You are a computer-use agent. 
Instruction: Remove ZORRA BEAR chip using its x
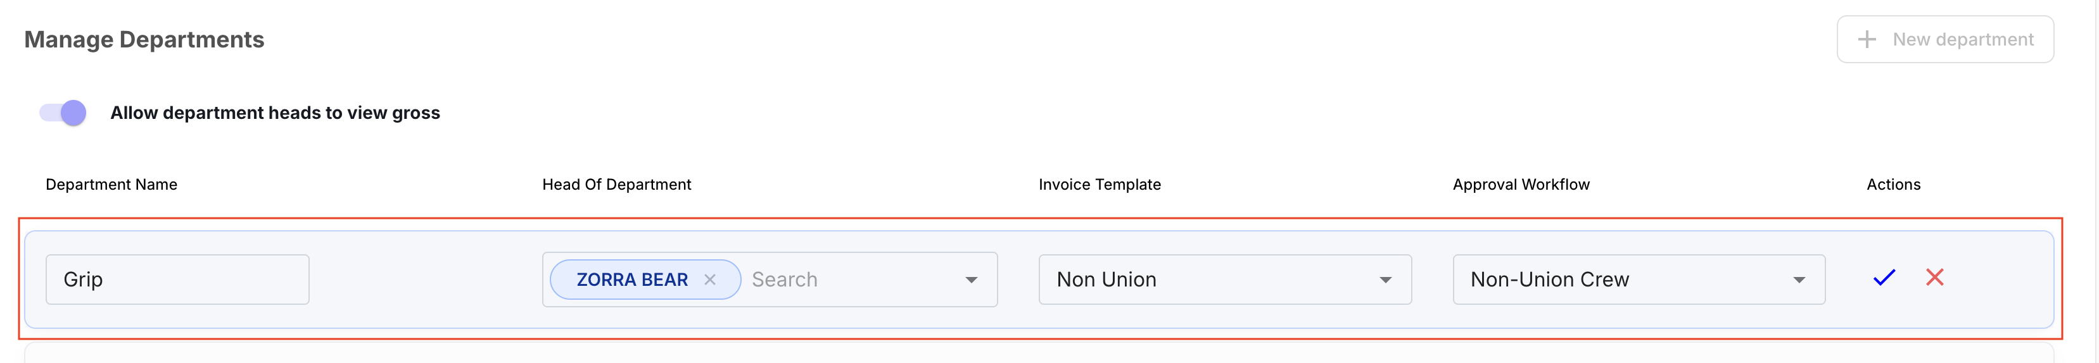coord(710,280)
